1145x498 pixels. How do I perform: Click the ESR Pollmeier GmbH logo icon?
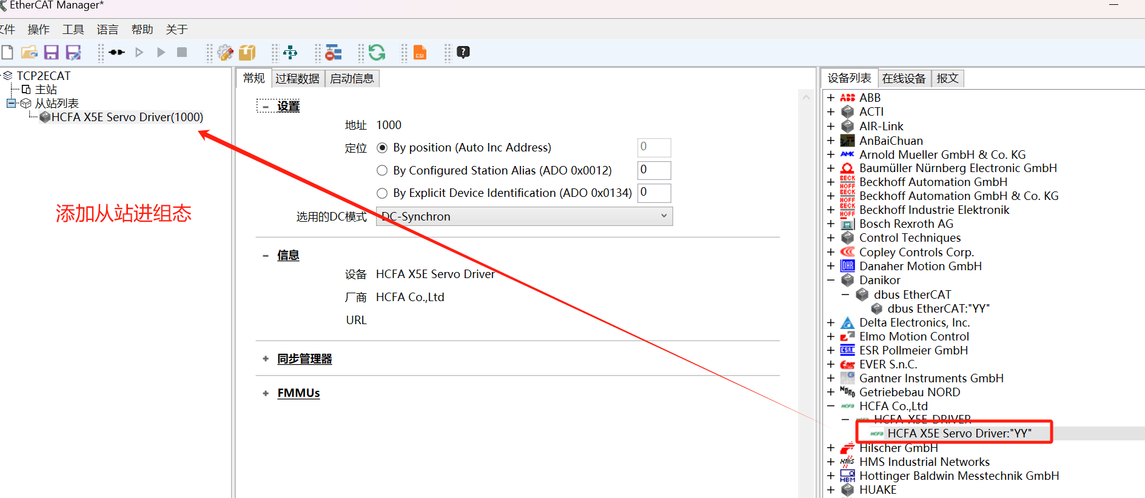click(847, 350)
